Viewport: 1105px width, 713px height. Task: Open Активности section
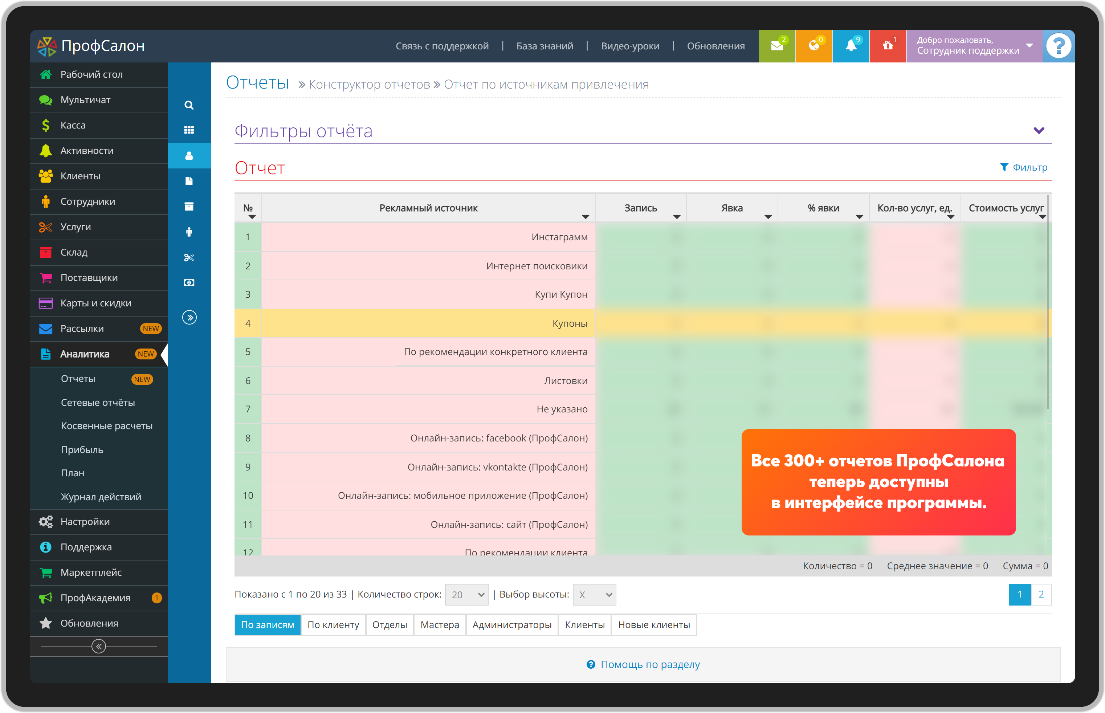click(99, 151)
